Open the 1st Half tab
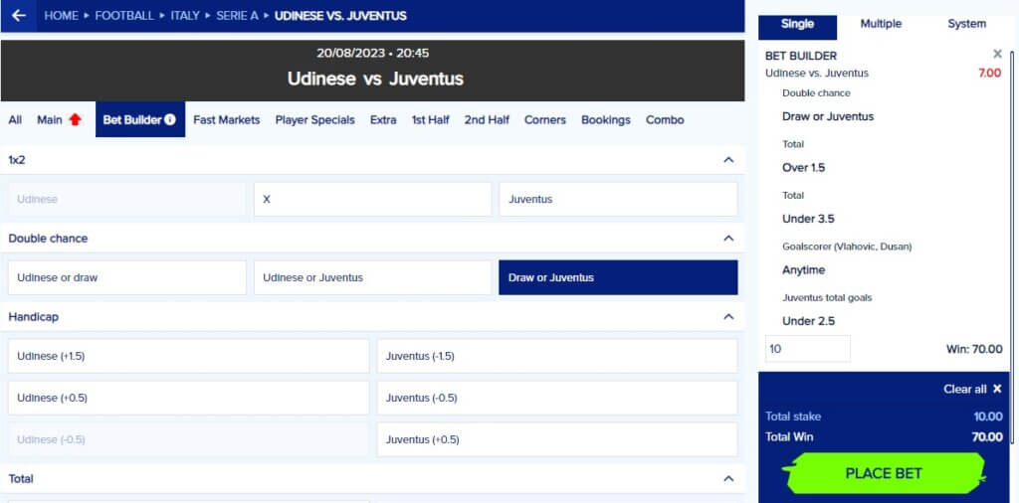1019x503 pixels. click(430, 119)
